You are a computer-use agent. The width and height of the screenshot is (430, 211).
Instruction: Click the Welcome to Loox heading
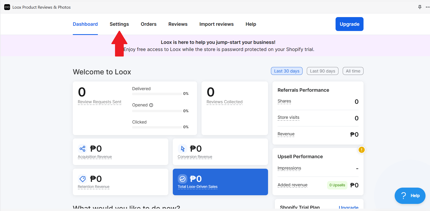click(102, 72)
